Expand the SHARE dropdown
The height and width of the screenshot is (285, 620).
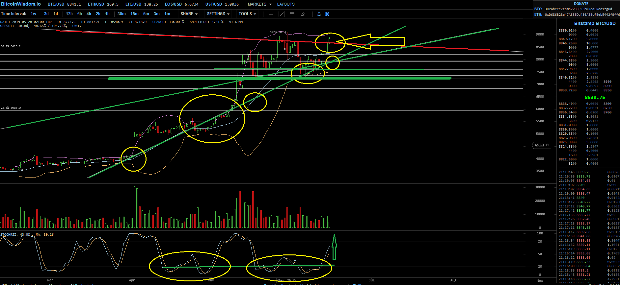coord(189,14)
